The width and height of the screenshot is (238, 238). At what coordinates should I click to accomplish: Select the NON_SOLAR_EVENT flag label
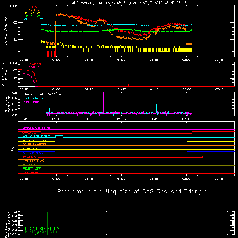click(36, 137)
